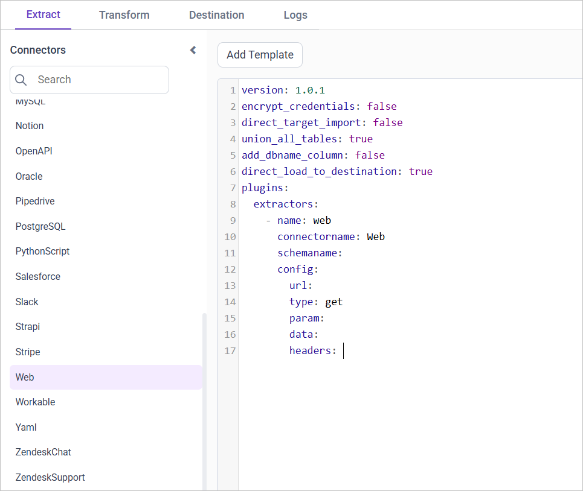This screenshot has height=491, width=583.
Task: Select the OpenAPI connector
Action: [33, 151]
